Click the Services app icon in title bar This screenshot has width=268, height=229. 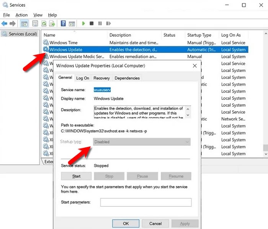click(x=5, y=5)
